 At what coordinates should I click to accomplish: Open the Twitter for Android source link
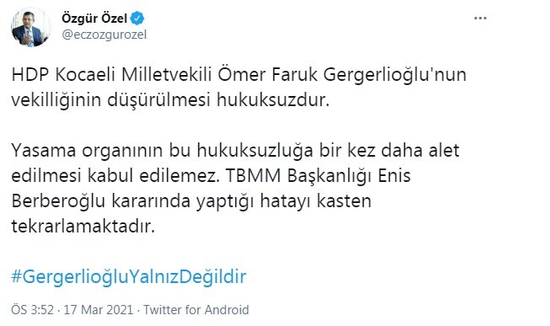tap(196, 310)
